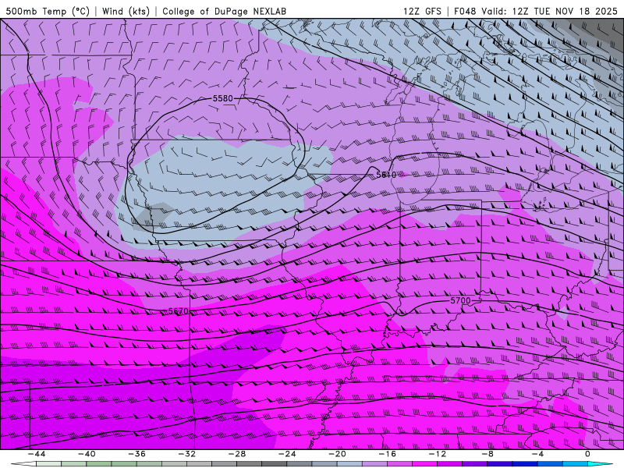Click the 5700 height contour label

[x=460, y=300]
